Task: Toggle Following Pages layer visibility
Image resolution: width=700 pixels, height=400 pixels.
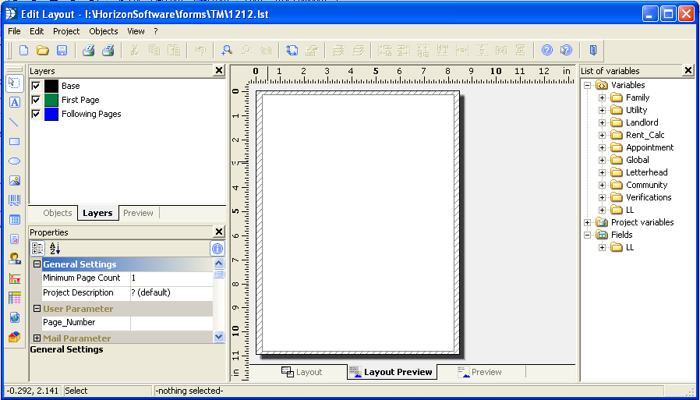Action: (35, 114)
